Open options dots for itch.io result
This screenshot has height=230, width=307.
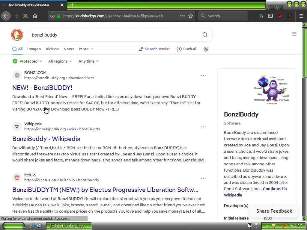(203, 178)
